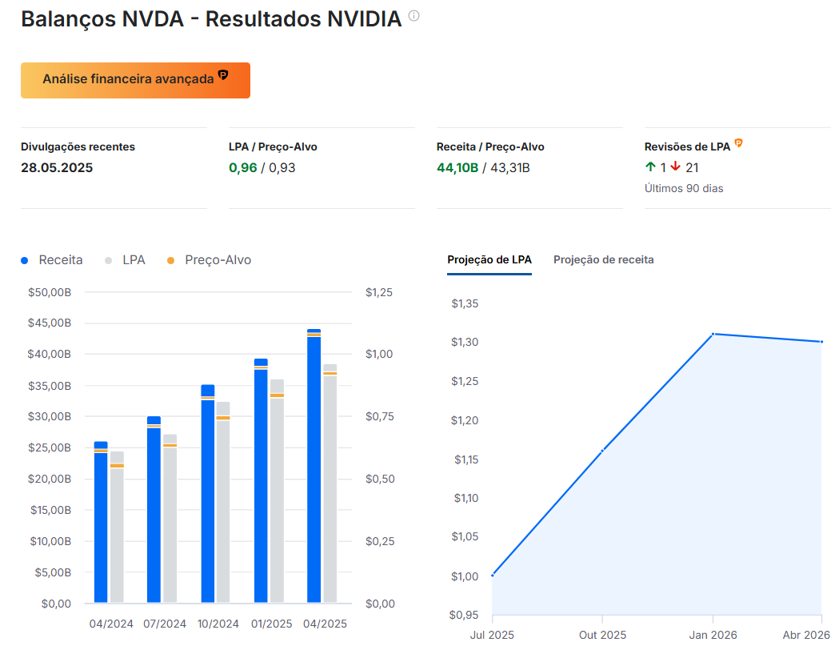Click the green up arrow in LPA revisions
The height and width of the screenshot is (650, 839).
tap(650, 167)
